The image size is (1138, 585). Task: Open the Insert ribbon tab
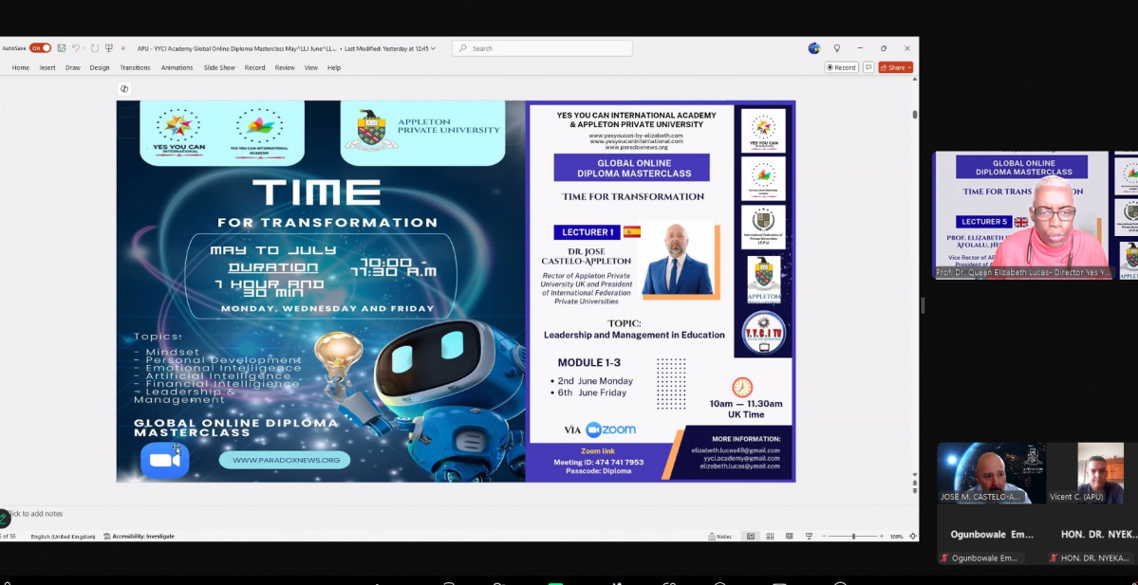[47, 67]
